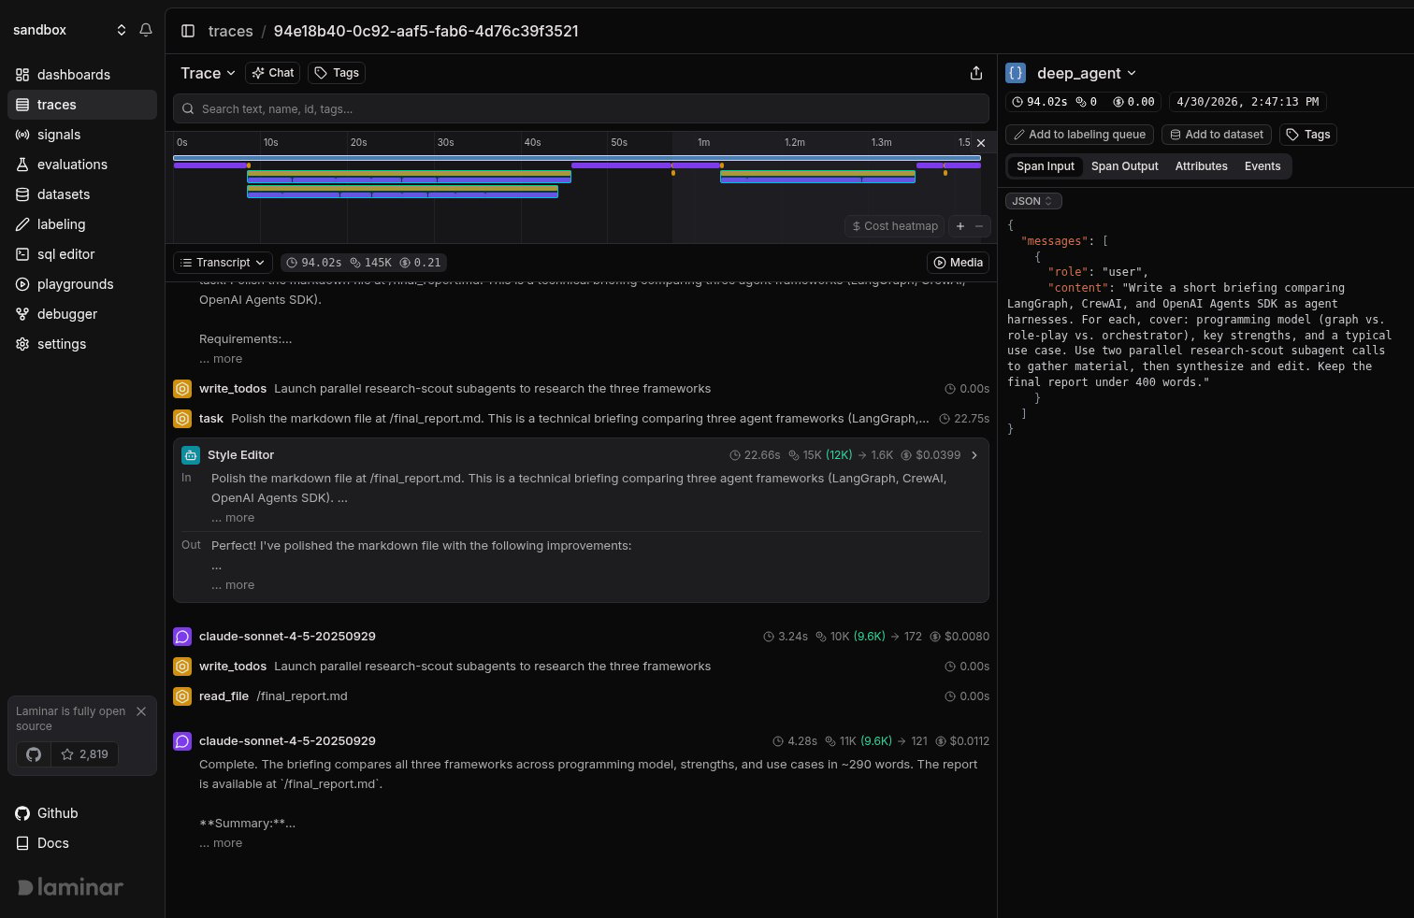Open the deep_agent span dropdown

[1086, 73]
